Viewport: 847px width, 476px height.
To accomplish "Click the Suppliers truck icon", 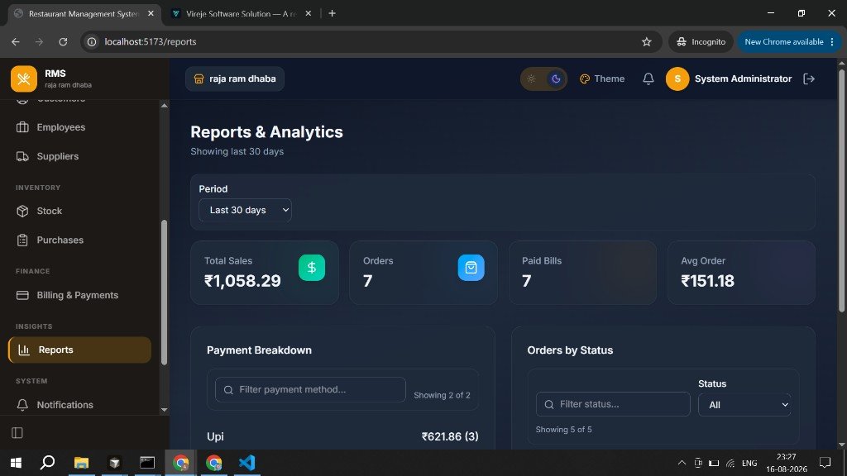I will point(22,156).
